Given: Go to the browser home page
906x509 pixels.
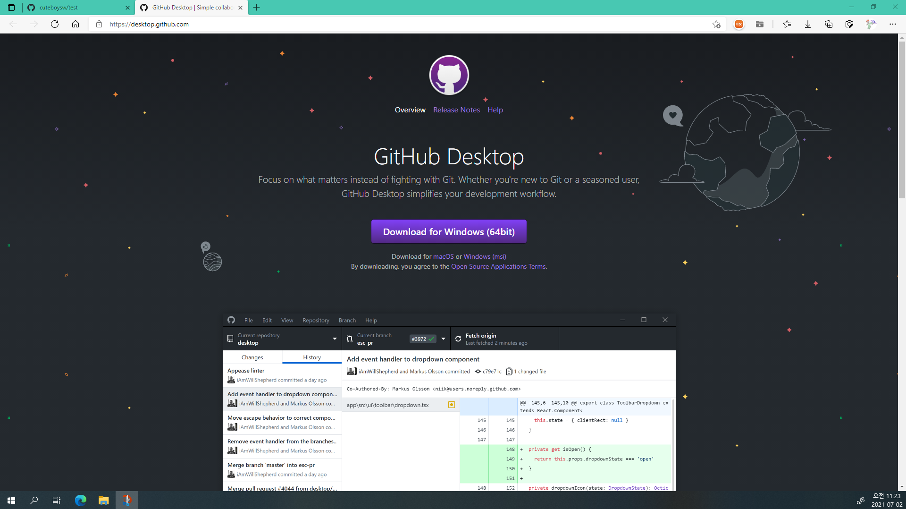Looking at the screenshot, I should pos(75,24).
